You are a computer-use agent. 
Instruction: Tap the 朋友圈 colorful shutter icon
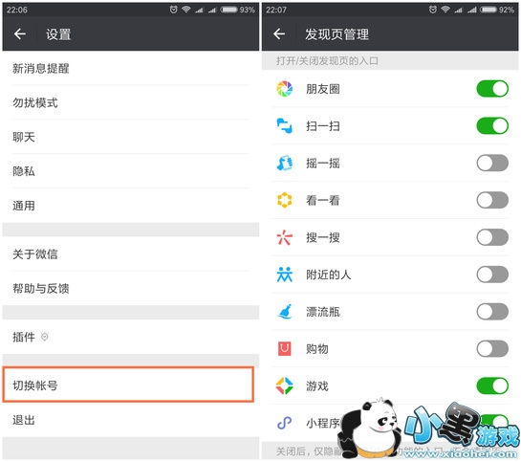tap(285, 89)
